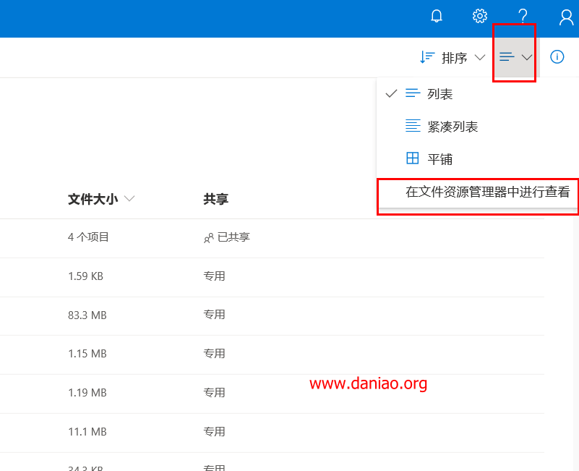579x471 pixels.
Task: Click the 共享 column header
Action: pyautogui.click(x=215, y=199)
